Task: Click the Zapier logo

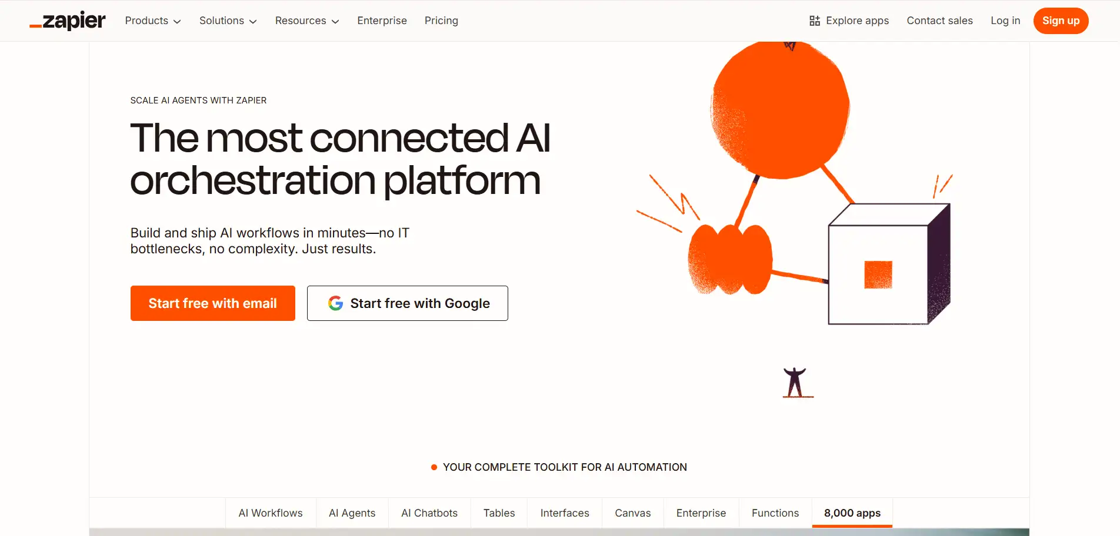Action: coord(67,20)
